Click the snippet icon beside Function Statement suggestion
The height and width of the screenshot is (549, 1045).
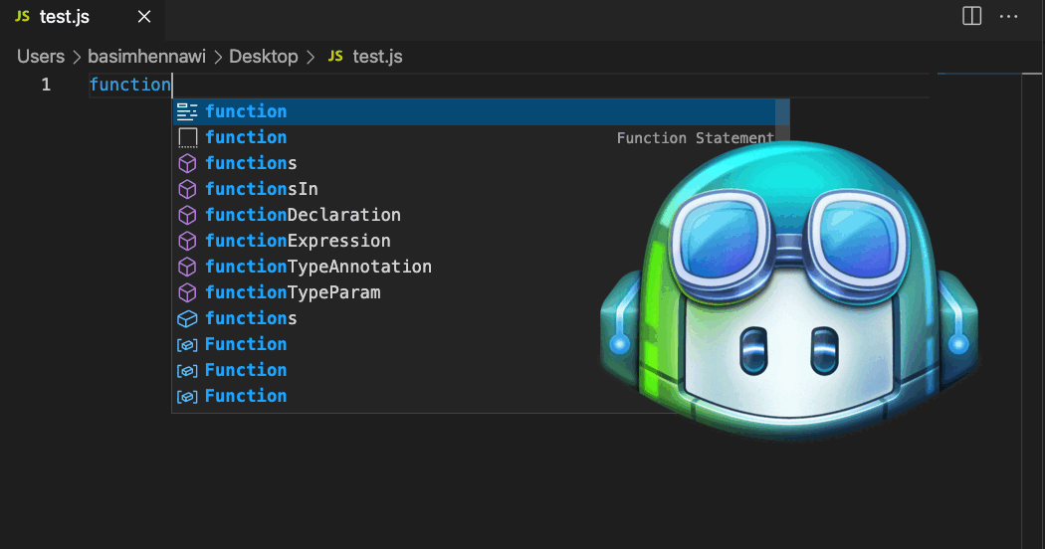click(x=187, y=137)
